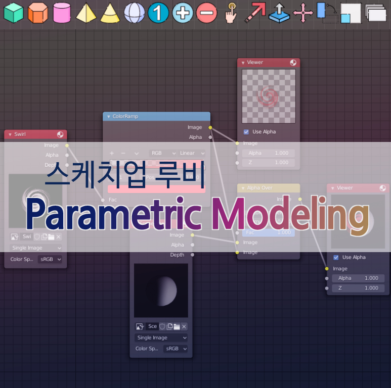
Task: Click preview sphere icon on Swirl node header
Action: (60, 134)
